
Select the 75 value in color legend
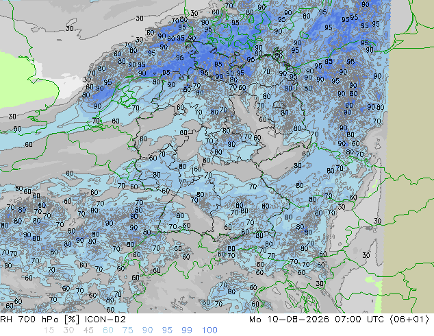(x=127, y=331)
